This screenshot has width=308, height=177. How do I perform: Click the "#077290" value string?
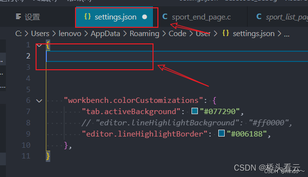220,112
